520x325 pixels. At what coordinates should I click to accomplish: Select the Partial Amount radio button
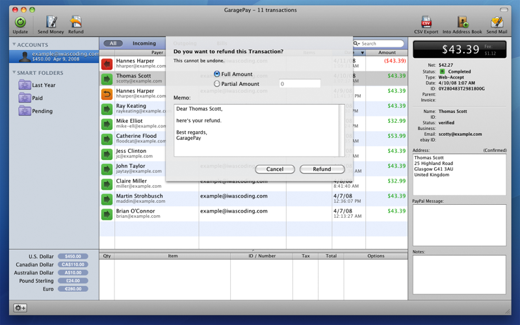(217, 84)
